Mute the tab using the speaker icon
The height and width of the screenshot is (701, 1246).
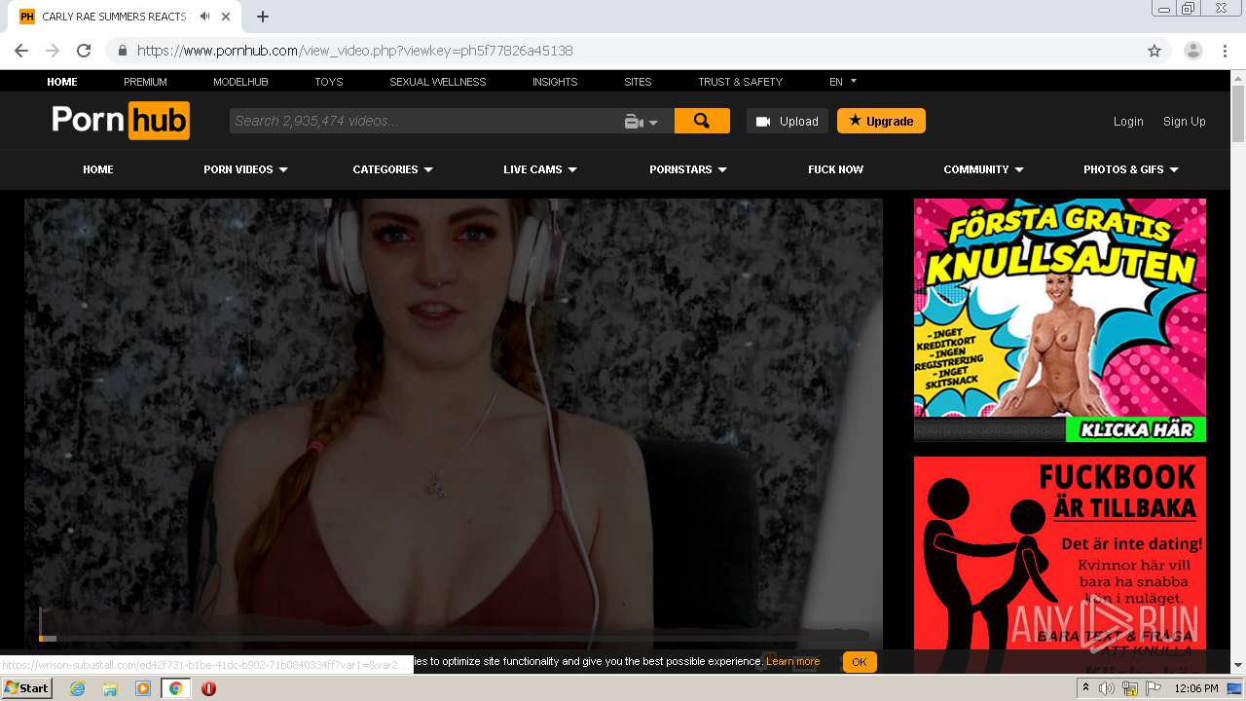pyautogui.click(x=204, y=17)
